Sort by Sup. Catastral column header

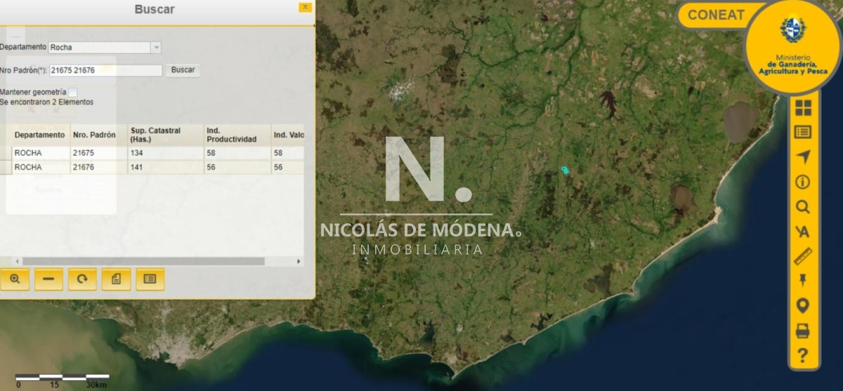pos(165,135)
